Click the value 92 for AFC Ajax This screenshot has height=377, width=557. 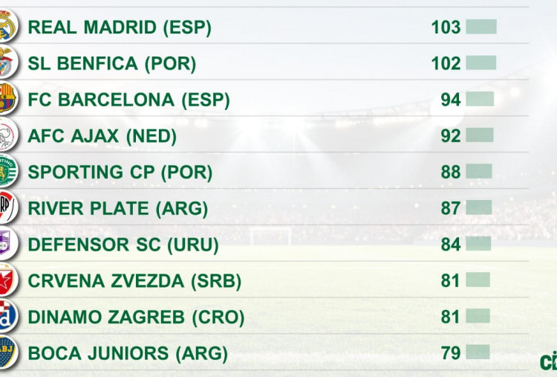tap(451, 136)
